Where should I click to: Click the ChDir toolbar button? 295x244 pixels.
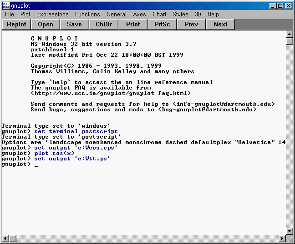pyautogui.click(x=104, y=25)
